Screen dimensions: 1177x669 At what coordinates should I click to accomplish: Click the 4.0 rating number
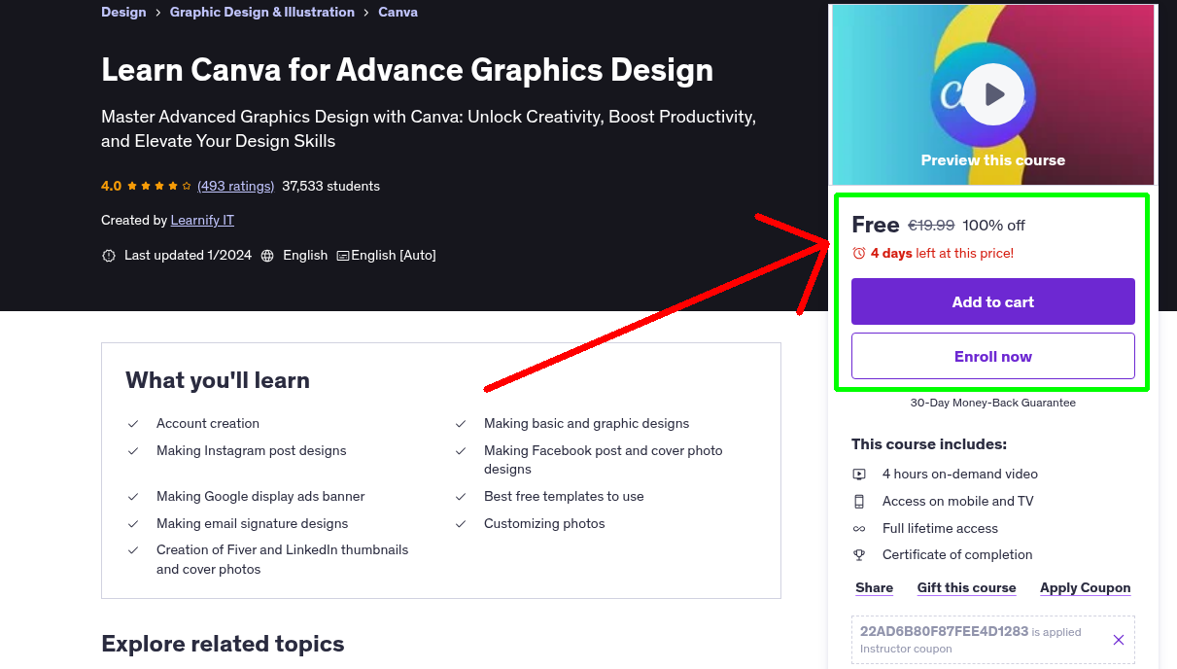tap(112, 186)
